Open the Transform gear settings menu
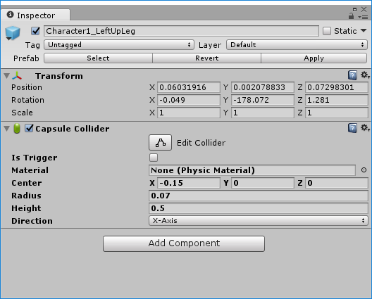 coord(365,75)
